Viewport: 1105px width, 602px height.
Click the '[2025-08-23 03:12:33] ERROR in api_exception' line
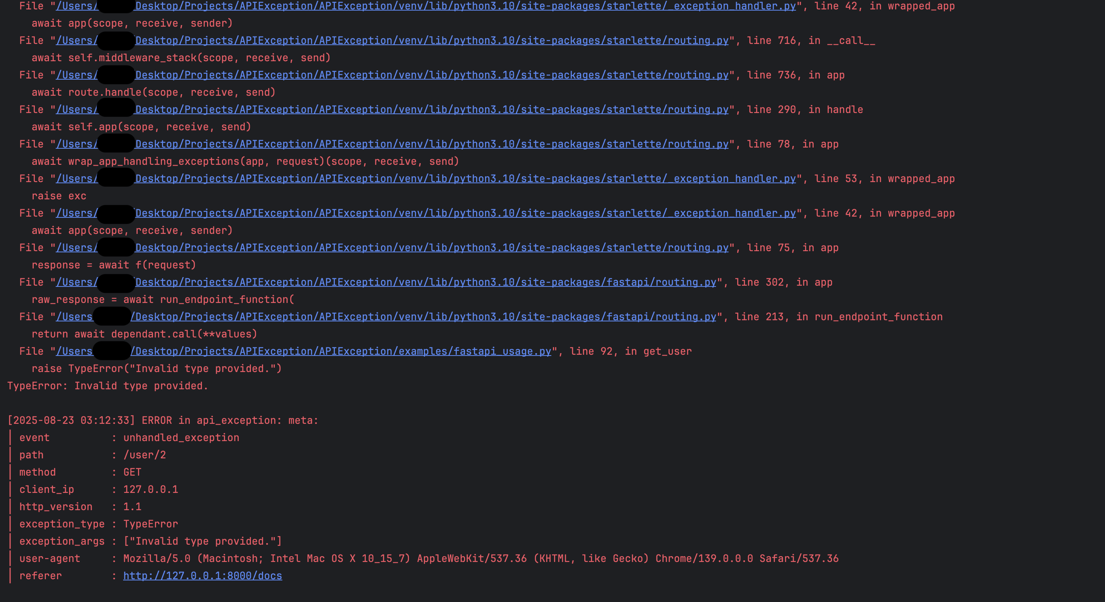(x=163, y=420)
